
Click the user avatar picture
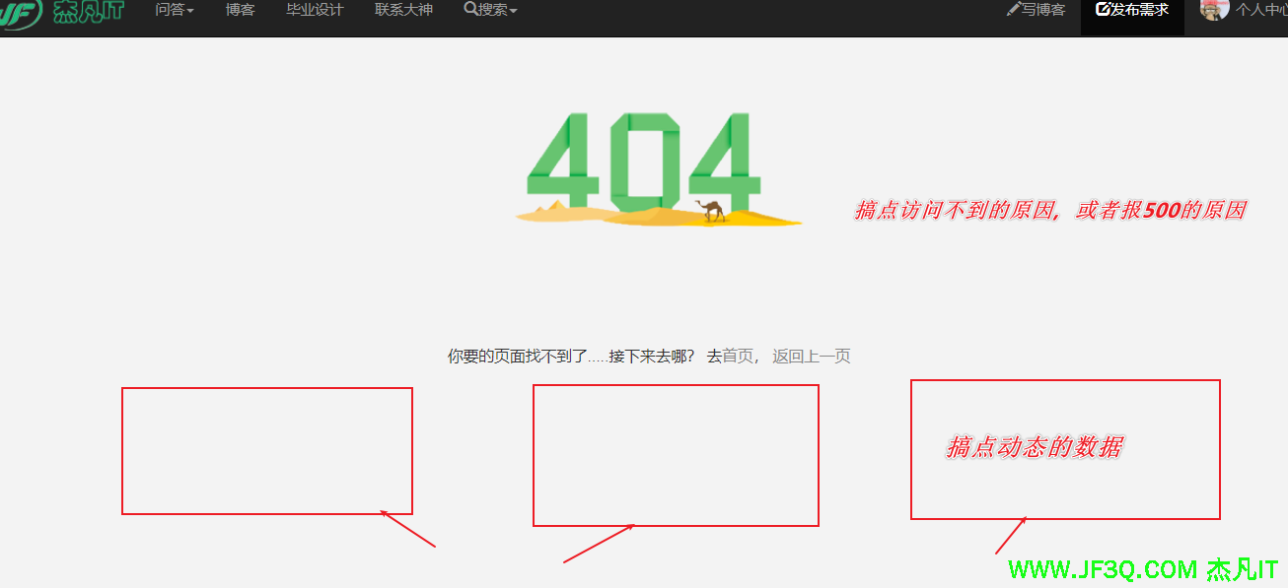[1213, 9]
